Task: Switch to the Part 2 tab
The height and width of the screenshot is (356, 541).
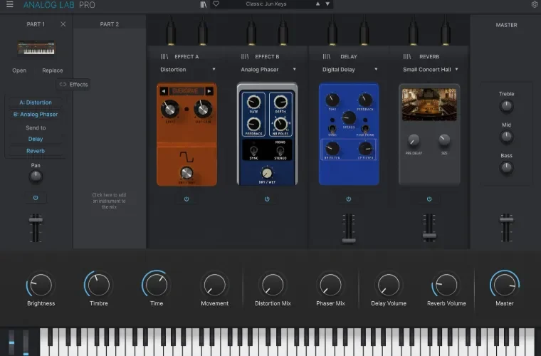Action: click(x=110, y=24)
